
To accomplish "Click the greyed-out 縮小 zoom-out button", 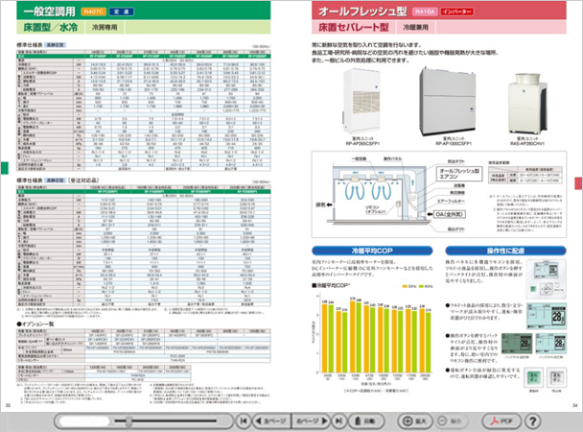I will [450, 420].
